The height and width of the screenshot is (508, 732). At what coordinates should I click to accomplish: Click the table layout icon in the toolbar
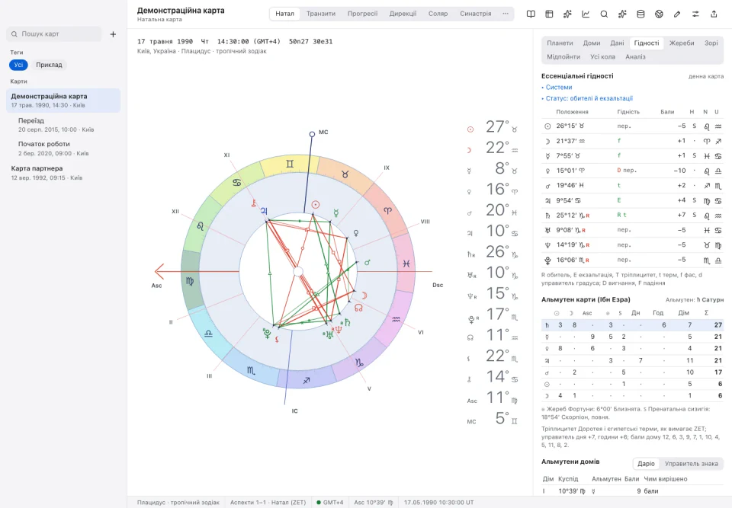tap(549, 14)
